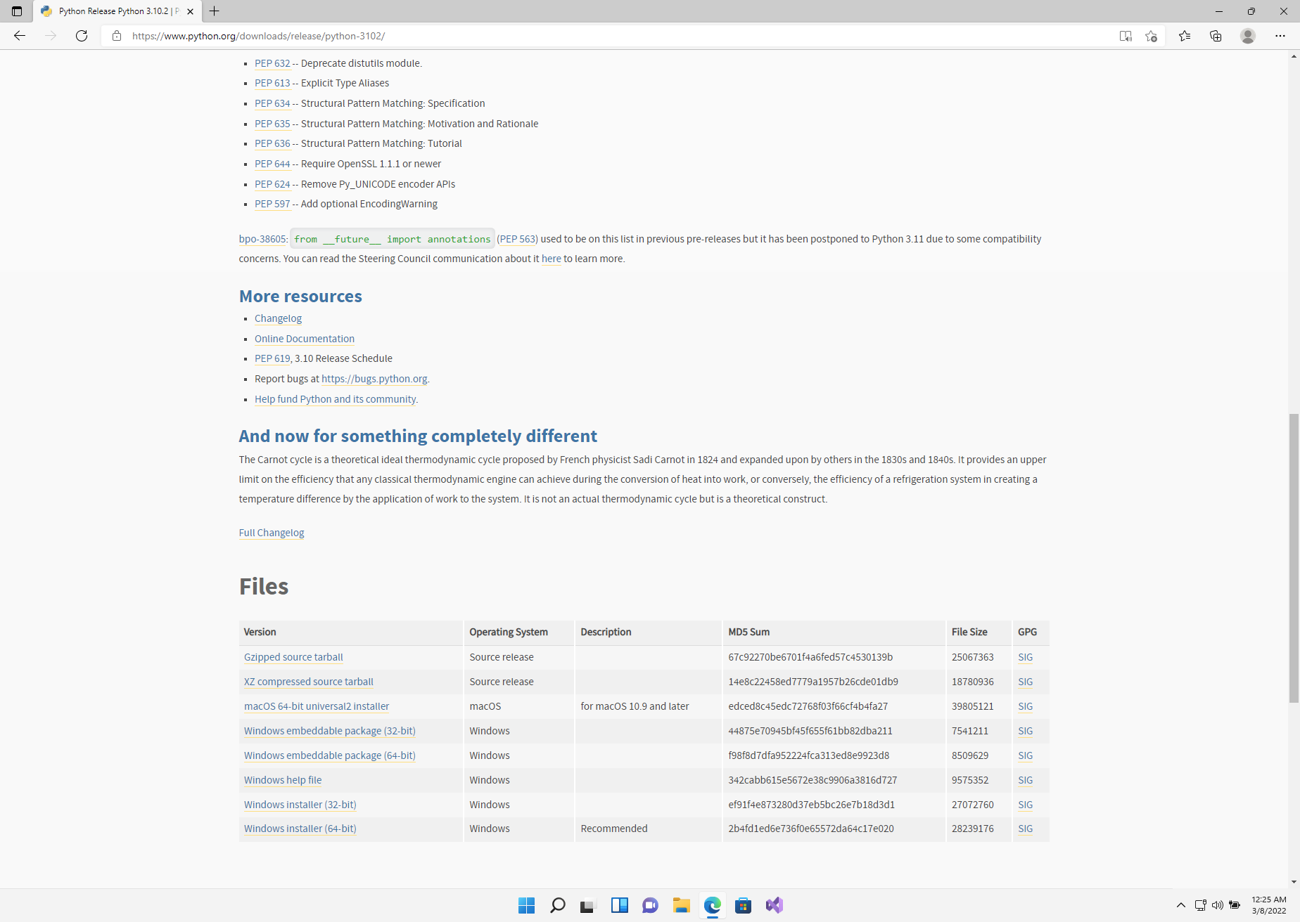Open the Favorites list
Screen dimensions: 1300x922
[x=1185, y=36]
